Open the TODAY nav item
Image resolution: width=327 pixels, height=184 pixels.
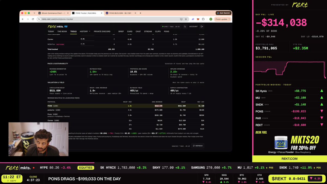(51, 31)
